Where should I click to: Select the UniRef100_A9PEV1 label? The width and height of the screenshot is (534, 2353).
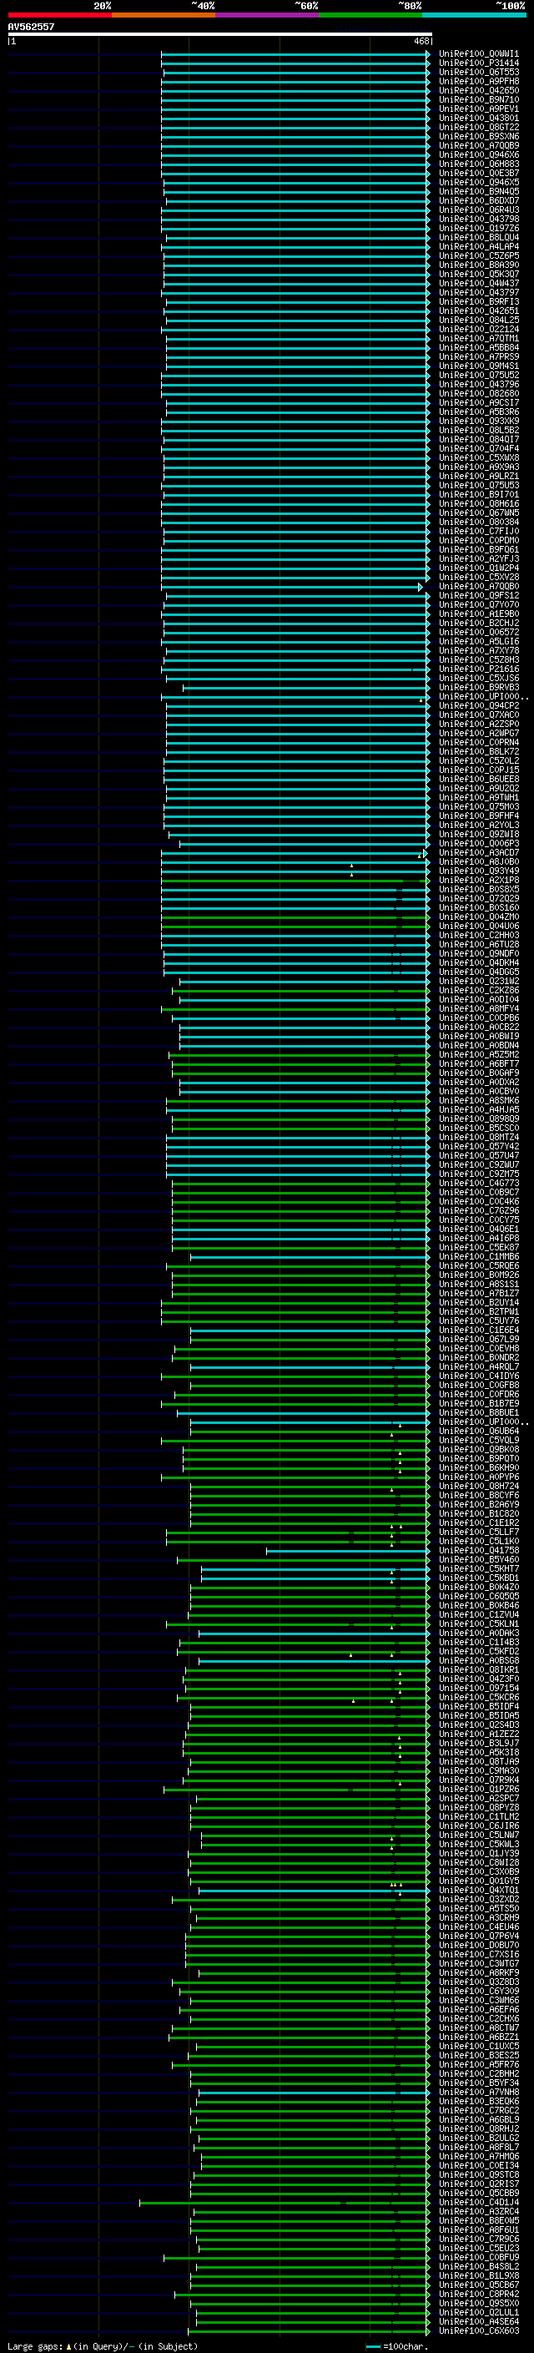tap(479, 109)
